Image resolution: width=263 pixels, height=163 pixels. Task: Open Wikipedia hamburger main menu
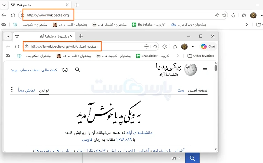tap(205, 70)
